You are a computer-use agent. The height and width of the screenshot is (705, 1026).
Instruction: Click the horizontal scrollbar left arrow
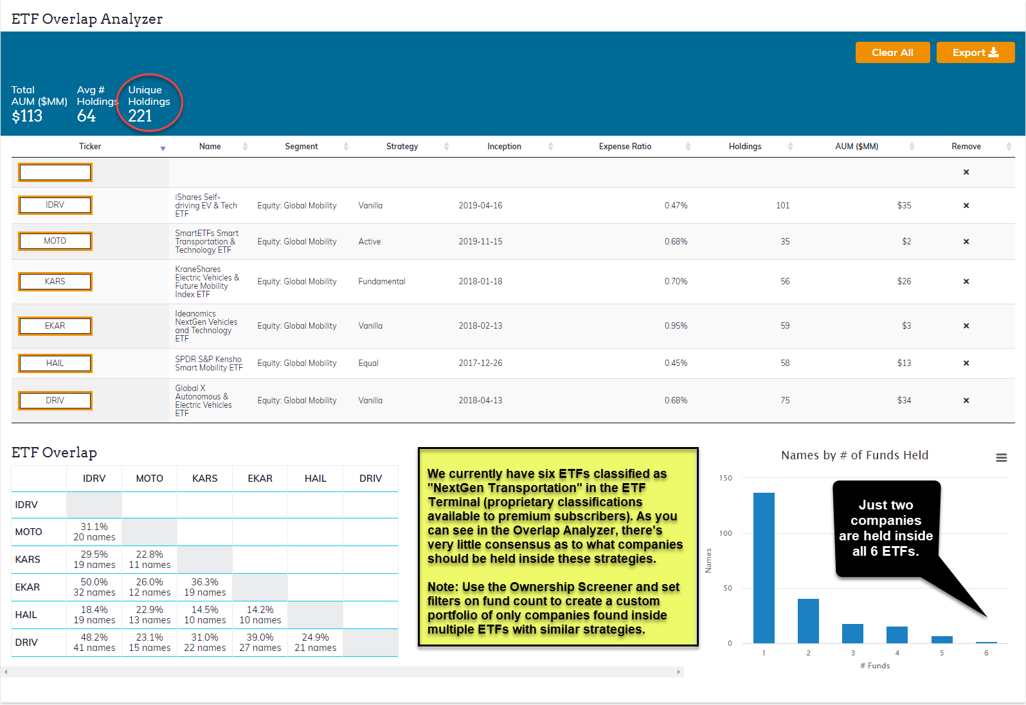point(6,672)
